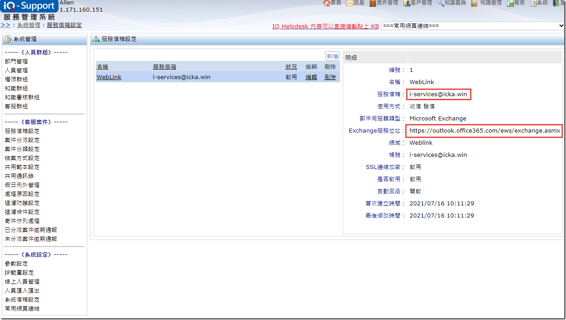Open 過濾防護設定 in the sidebar

(x=22, y=203)
